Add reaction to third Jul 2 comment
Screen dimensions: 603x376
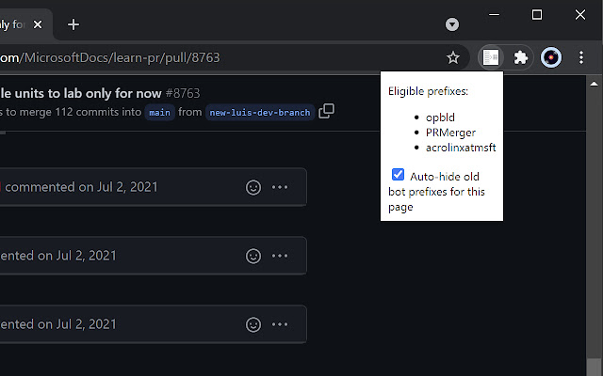click(x=253, y=324)
